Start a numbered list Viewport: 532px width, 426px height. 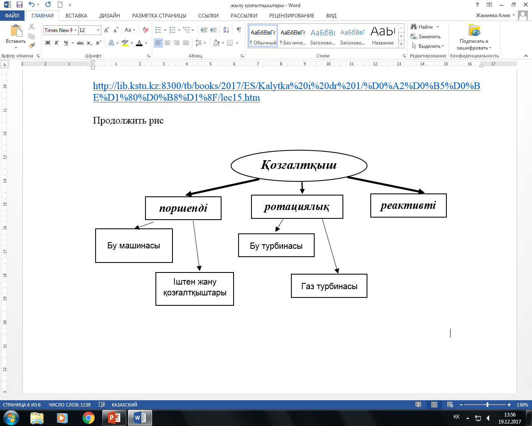[172, 30]
